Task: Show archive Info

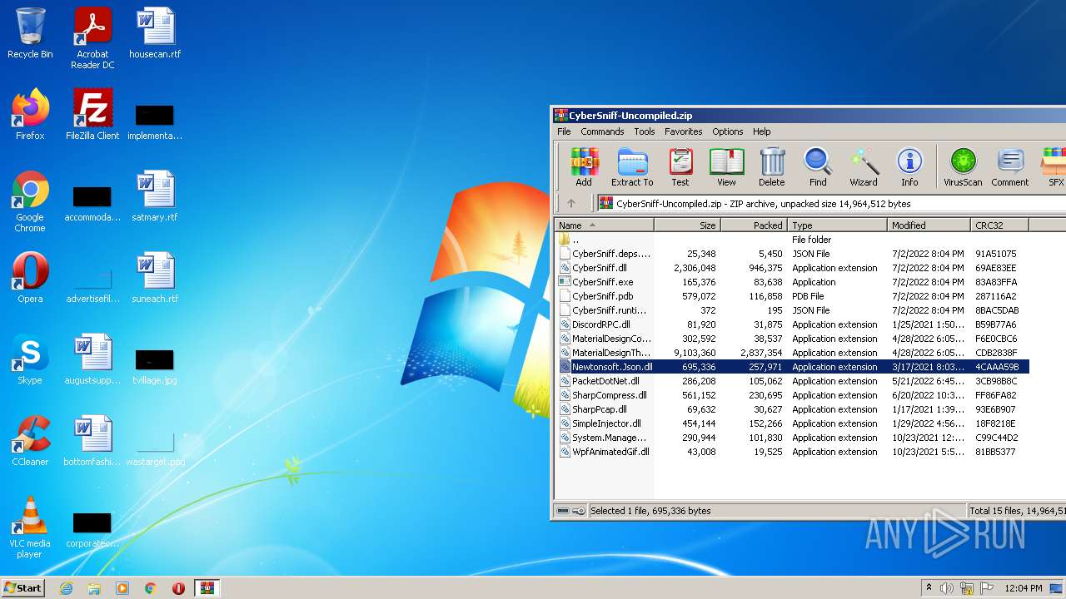Action: (909, 167)
